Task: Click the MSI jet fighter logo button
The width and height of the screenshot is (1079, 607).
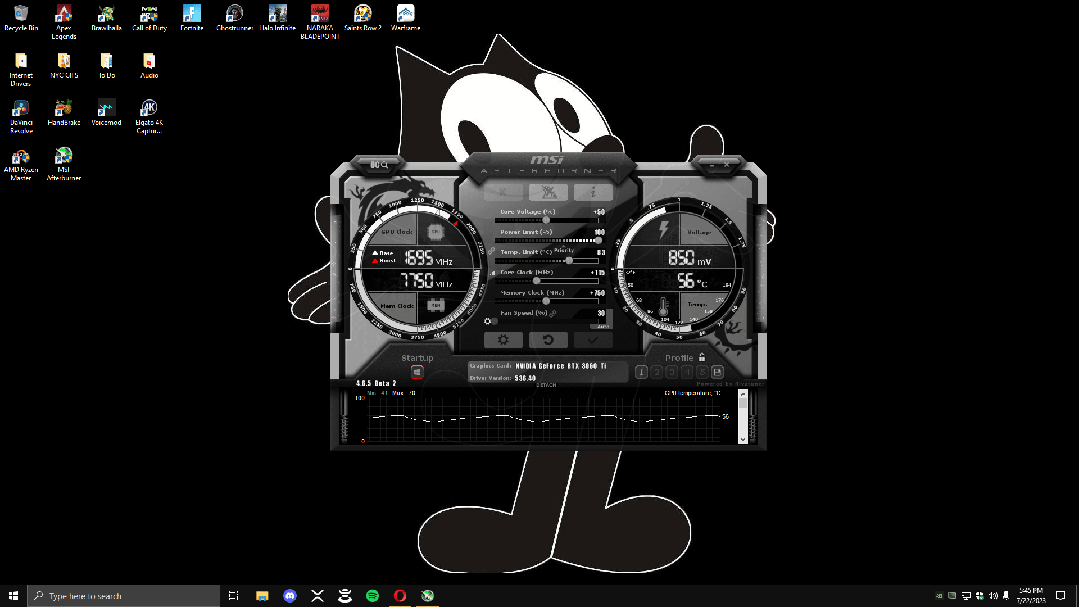Action: coord(548,192)
